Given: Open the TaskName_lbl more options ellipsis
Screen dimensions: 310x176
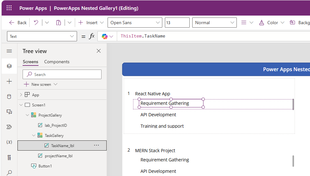Looking at the screenshot, I should point(96,146).
